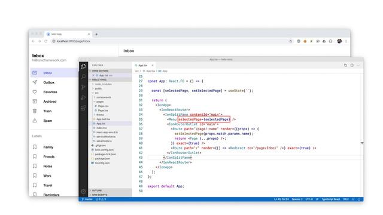This screenshot has height=215, width=383.
Task: Open a new browser tab with plus button
Action: pyautogui.click(x=96, y=34)
